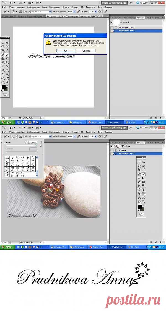Select the Hand tool in the DSCF0689.jpg floating toolbox
Viewport: 166px width, 311px height.
pos(139,201)
